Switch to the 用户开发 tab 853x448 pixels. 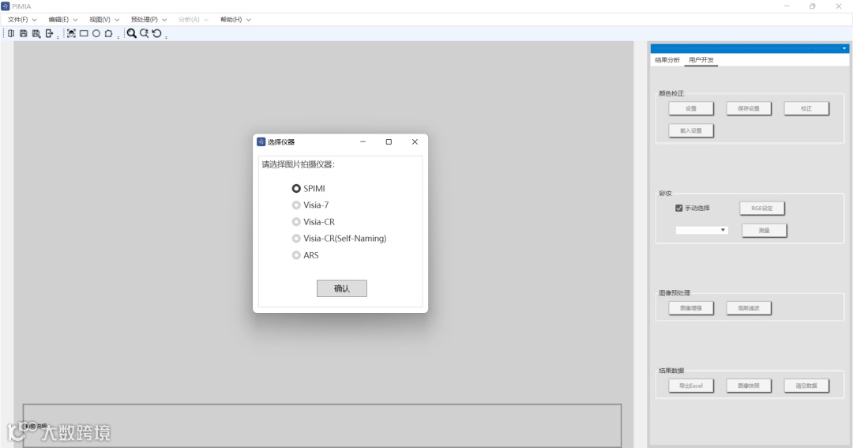pos(701,60)
